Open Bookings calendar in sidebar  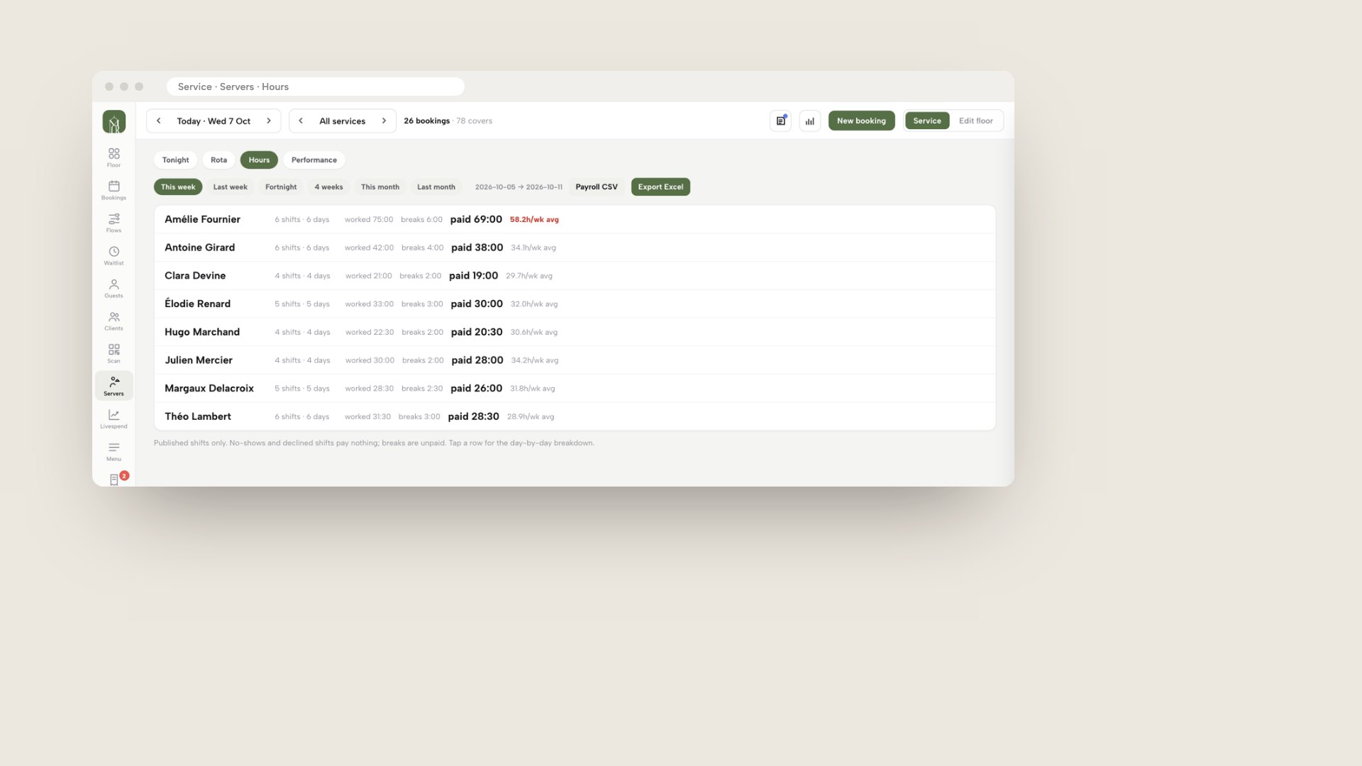pyautogui.click(x=113, y=190)
